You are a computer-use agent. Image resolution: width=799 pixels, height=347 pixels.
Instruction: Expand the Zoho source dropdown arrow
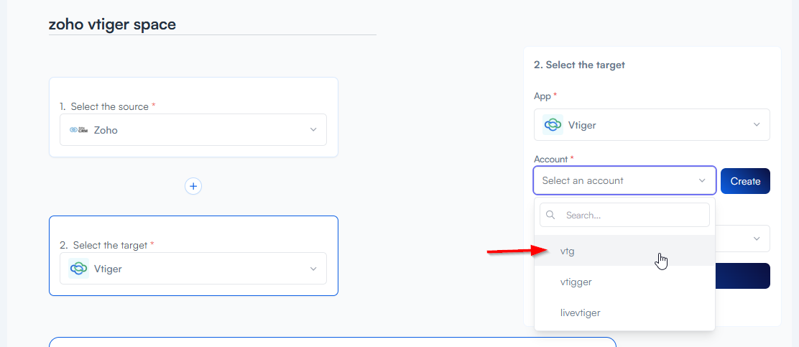pos(313,130)
